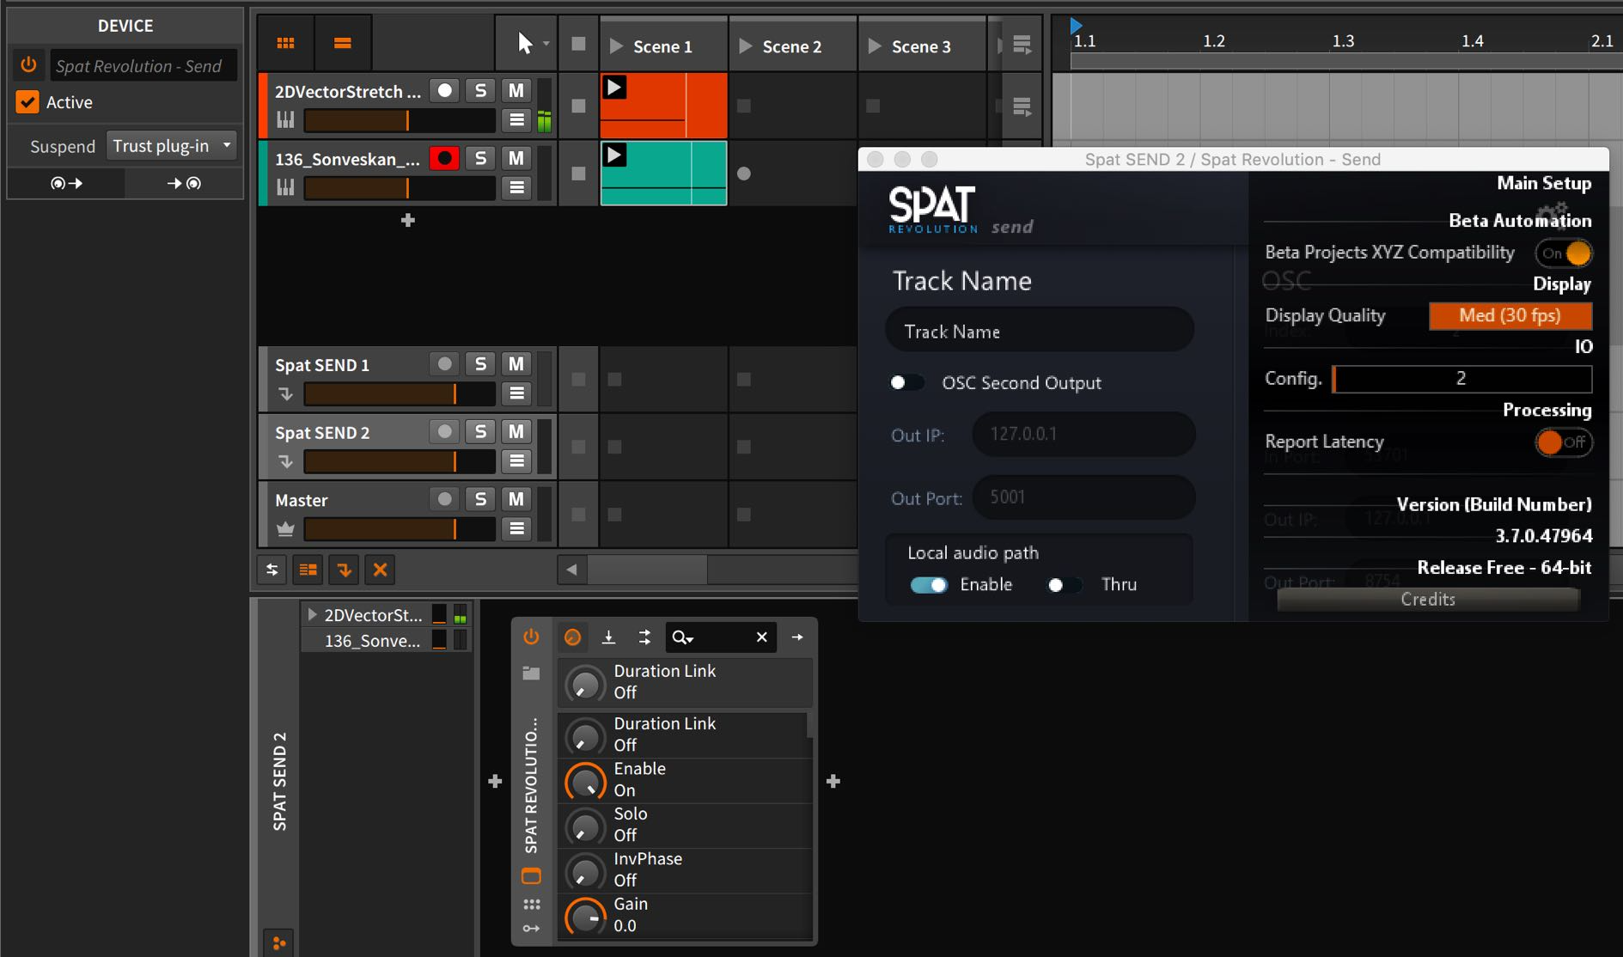Screen dimensions: 1623x957
Task: Add a new track with plus icon
Action: click(408, 221)
